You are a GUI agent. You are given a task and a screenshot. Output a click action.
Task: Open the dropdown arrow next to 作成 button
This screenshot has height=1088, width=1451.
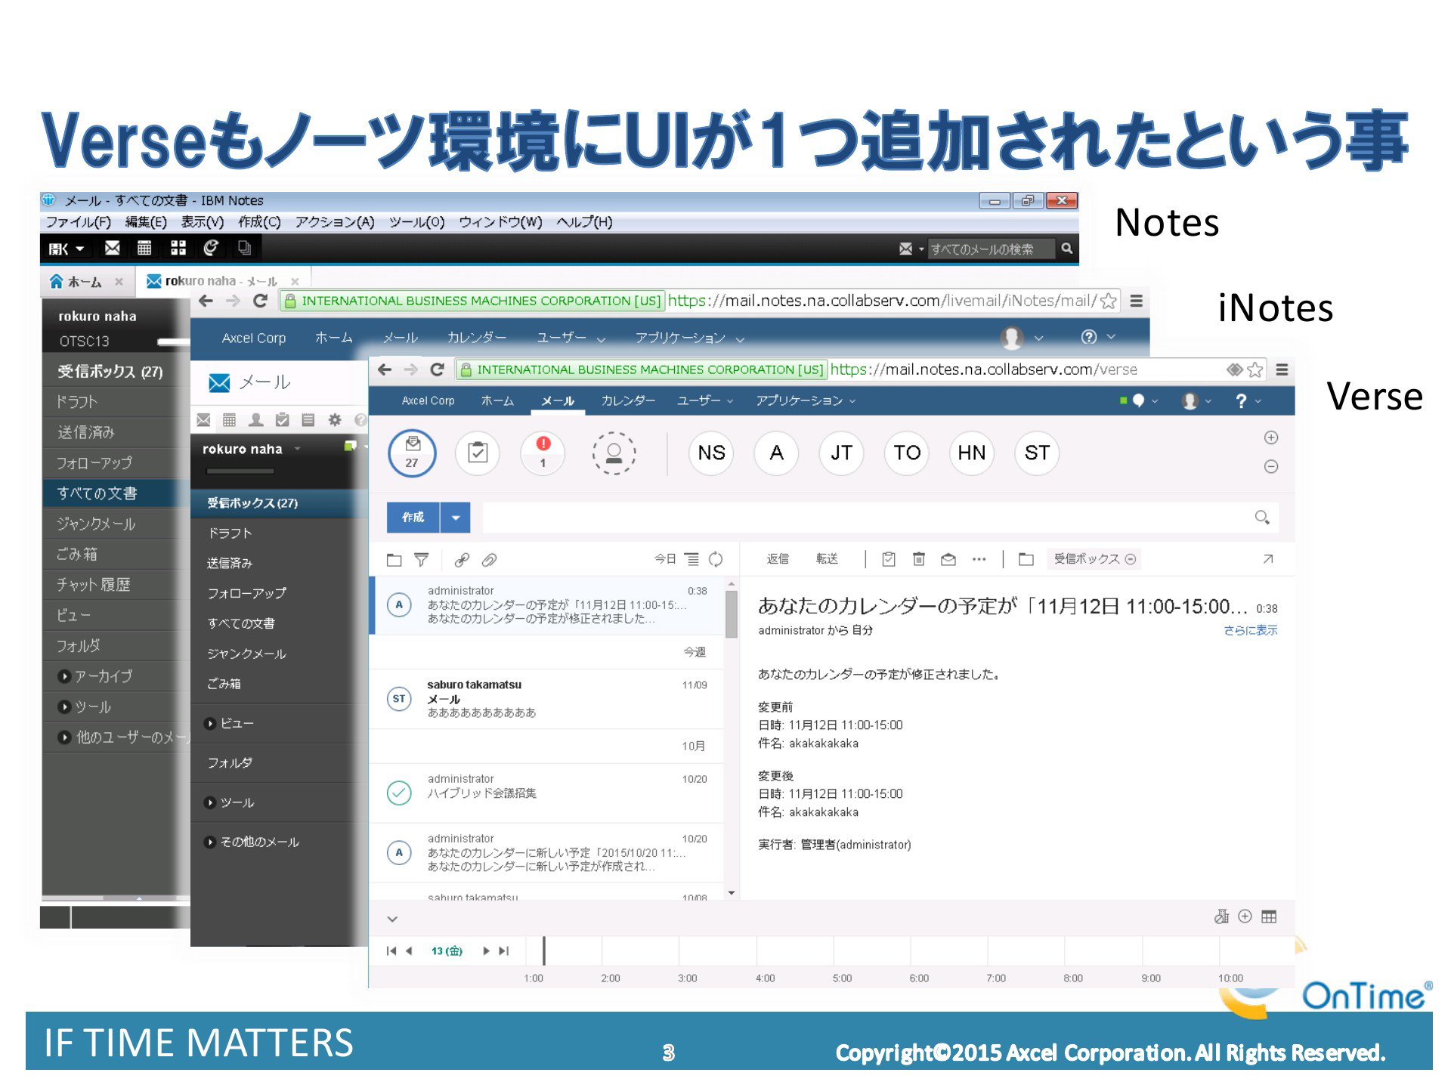coord(456,518)
